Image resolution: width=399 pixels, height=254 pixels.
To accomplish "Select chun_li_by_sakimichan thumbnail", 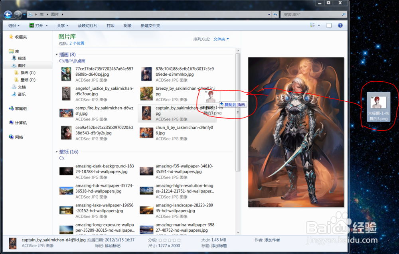I will tap(146, 132).
